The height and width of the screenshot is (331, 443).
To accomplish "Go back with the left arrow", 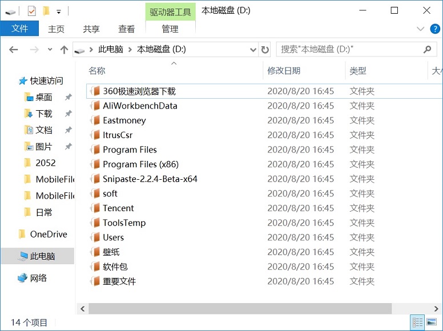I will point(13,50).
